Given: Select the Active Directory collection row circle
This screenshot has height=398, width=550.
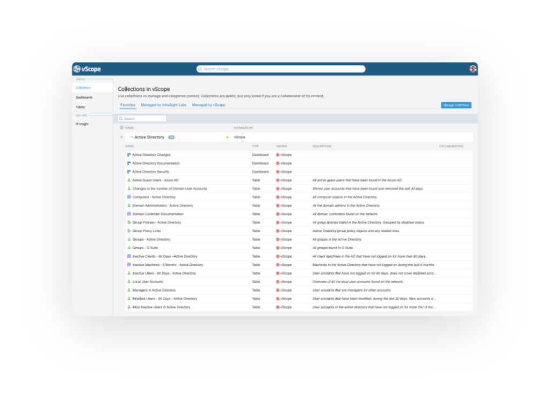Looking at the screenshot, I should coord(121,137).
